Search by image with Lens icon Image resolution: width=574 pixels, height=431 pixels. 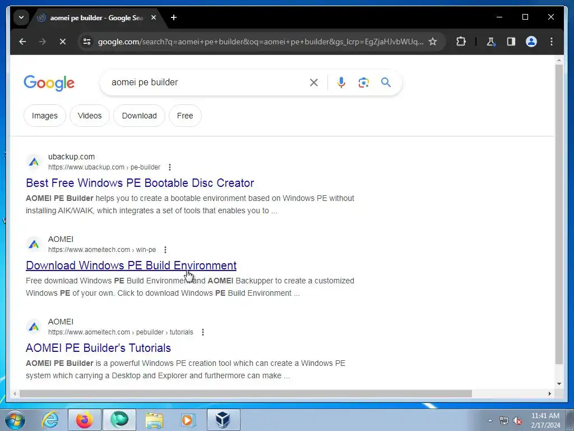(363, 82)
